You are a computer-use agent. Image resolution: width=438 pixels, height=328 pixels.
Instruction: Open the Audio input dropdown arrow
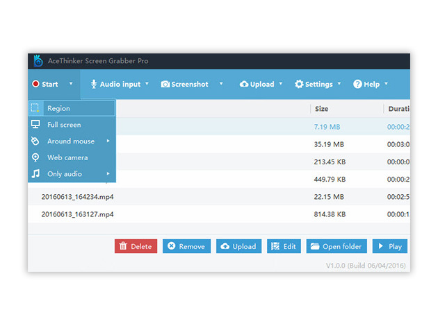pyautogui.click(x=147, y=83)
